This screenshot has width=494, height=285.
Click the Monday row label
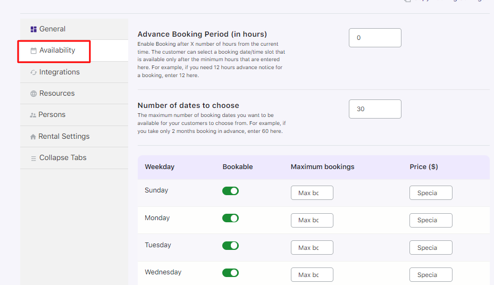[157, 218]
